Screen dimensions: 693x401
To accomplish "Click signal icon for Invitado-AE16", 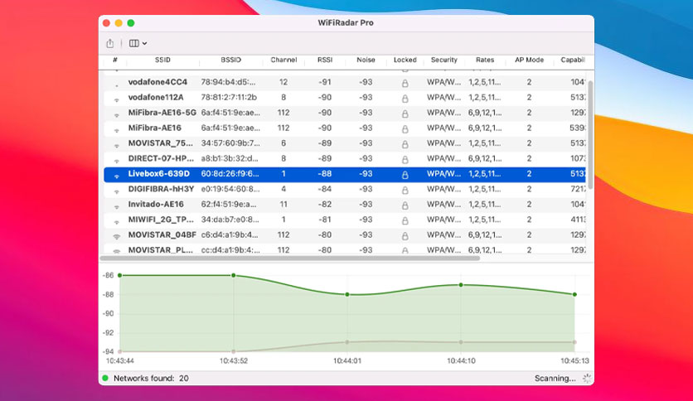I will (117, 206).
